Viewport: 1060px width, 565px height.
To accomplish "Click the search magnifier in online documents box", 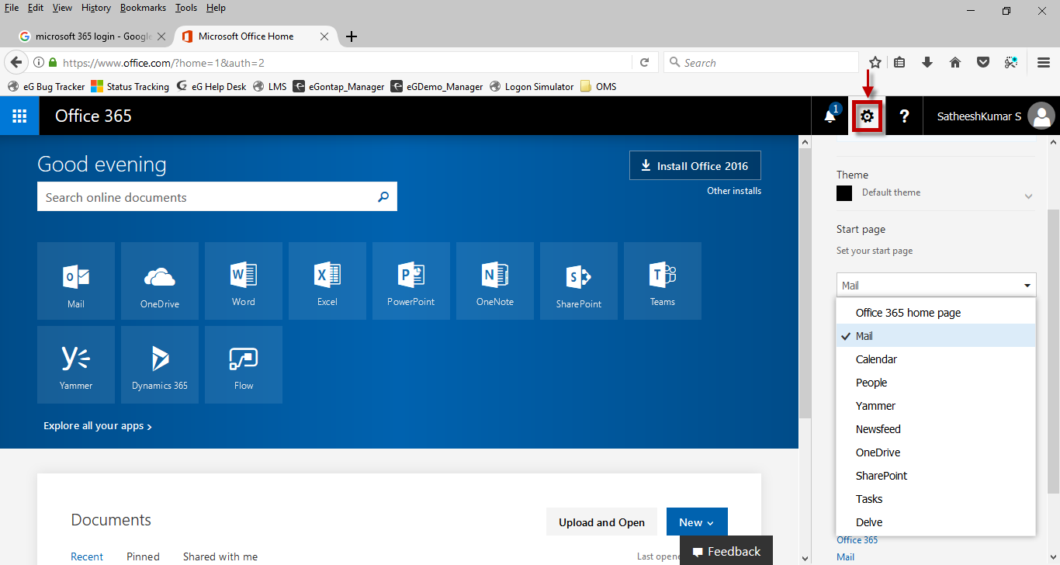I will coord(383,197).
